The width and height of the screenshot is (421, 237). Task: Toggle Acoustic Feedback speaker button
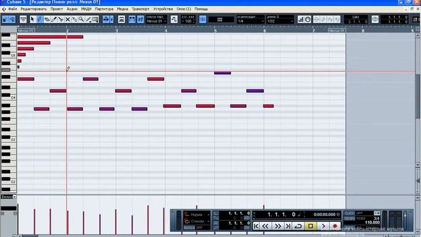(12, 19)
